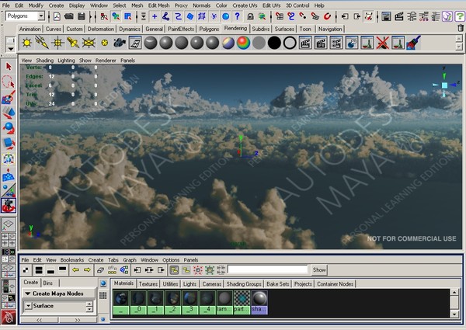The height and width of the screenshot is (330, 466).
Task: Toggle select by object type mode
Action: click(116, 16)
